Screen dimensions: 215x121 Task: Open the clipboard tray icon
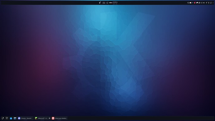(199, 3)
